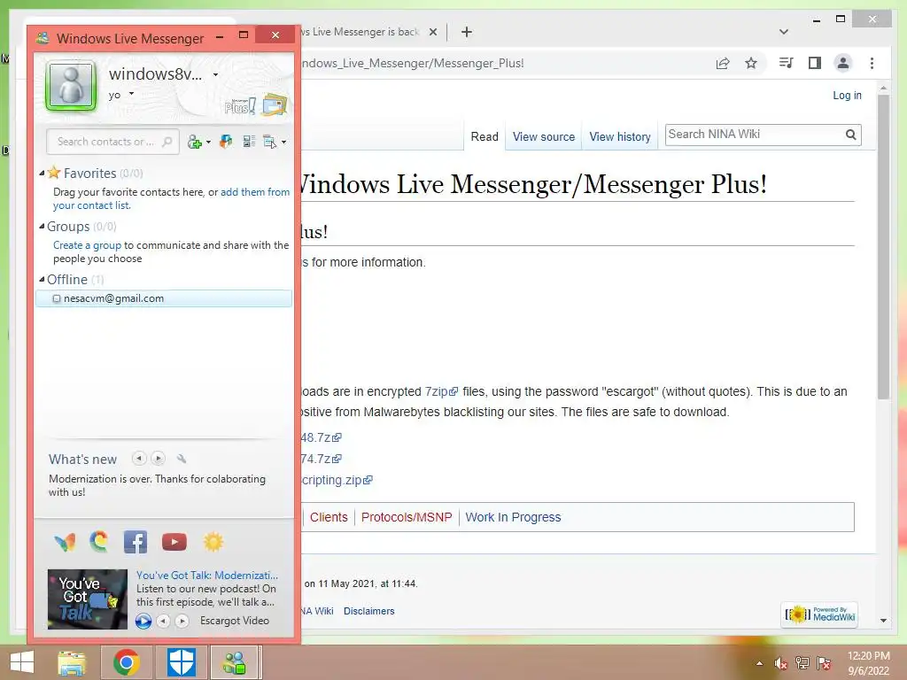
Task: Open File Explorer from the taskbar
Action: click(x=72, y=662)
